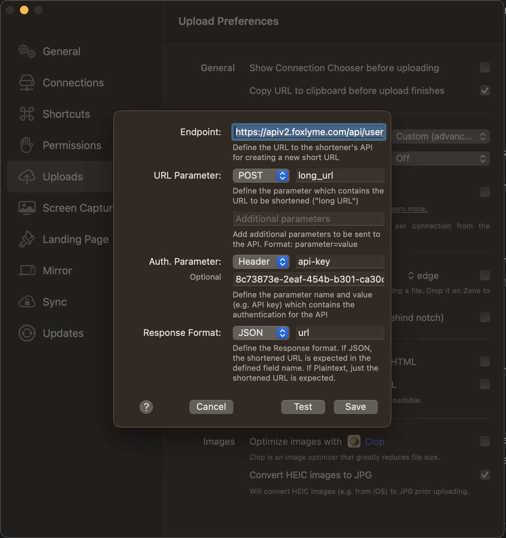This screenshot has height=538, width=506.
Task: Switch to the Mirror preferences section
Action: [x=57, y=271]
